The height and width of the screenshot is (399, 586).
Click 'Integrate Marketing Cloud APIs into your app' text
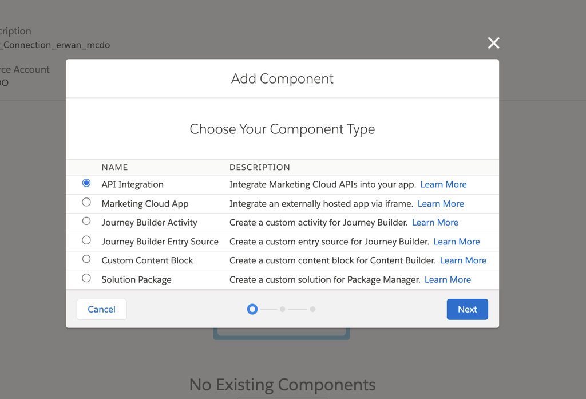pyautogui.click(x=323, y=184)
